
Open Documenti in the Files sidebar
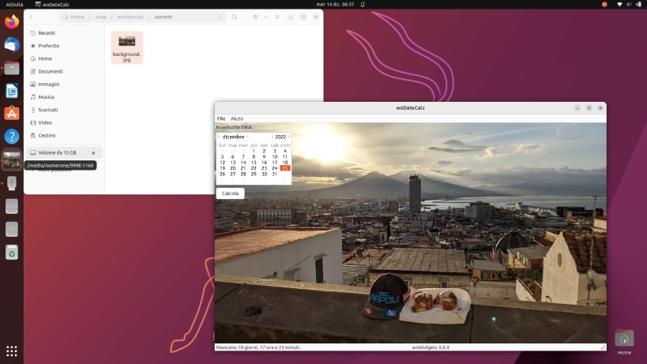64,71
